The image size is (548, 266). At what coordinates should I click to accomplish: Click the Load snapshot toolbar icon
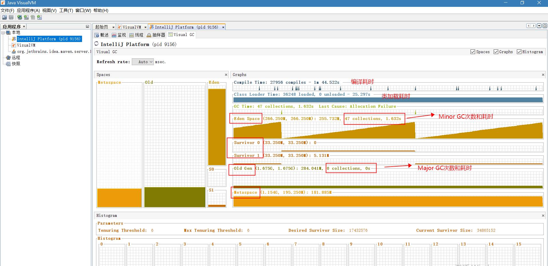(5, 17)
